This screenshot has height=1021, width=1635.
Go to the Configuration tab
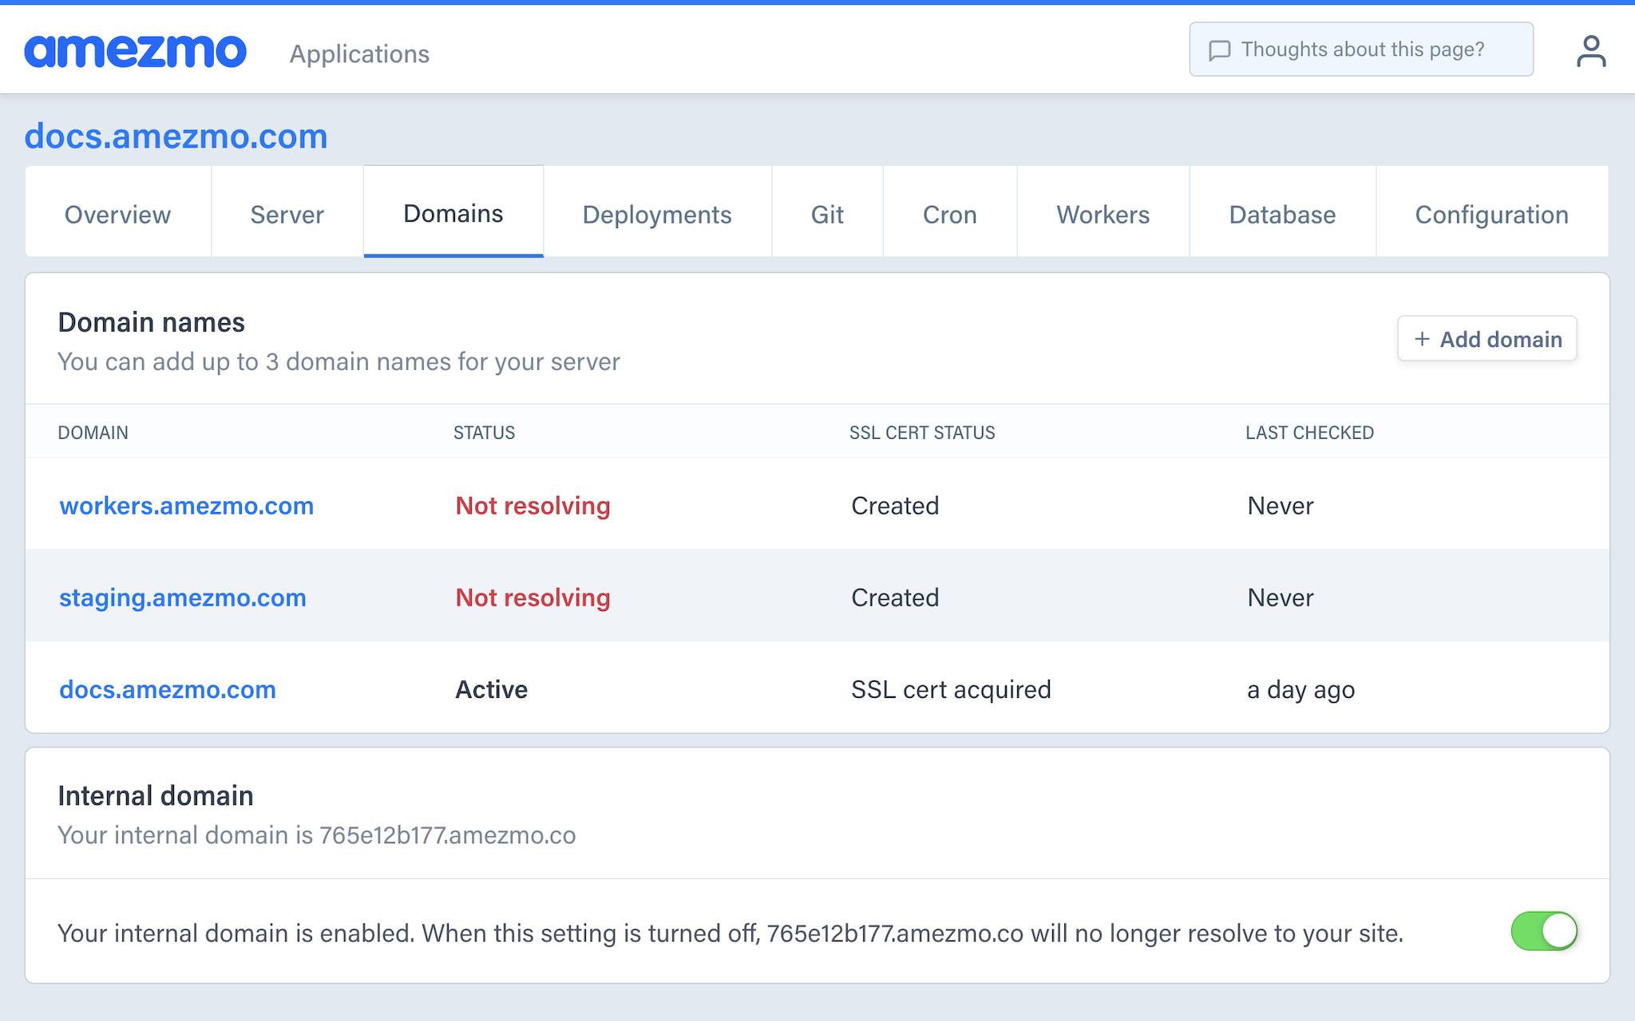click(x=1491, y=215)
